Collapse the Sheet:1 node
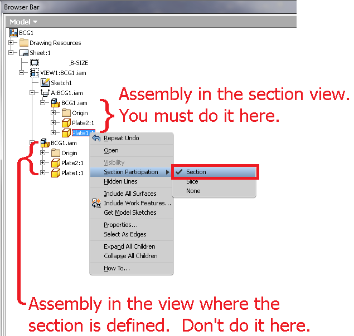 [x=11, y=53]
